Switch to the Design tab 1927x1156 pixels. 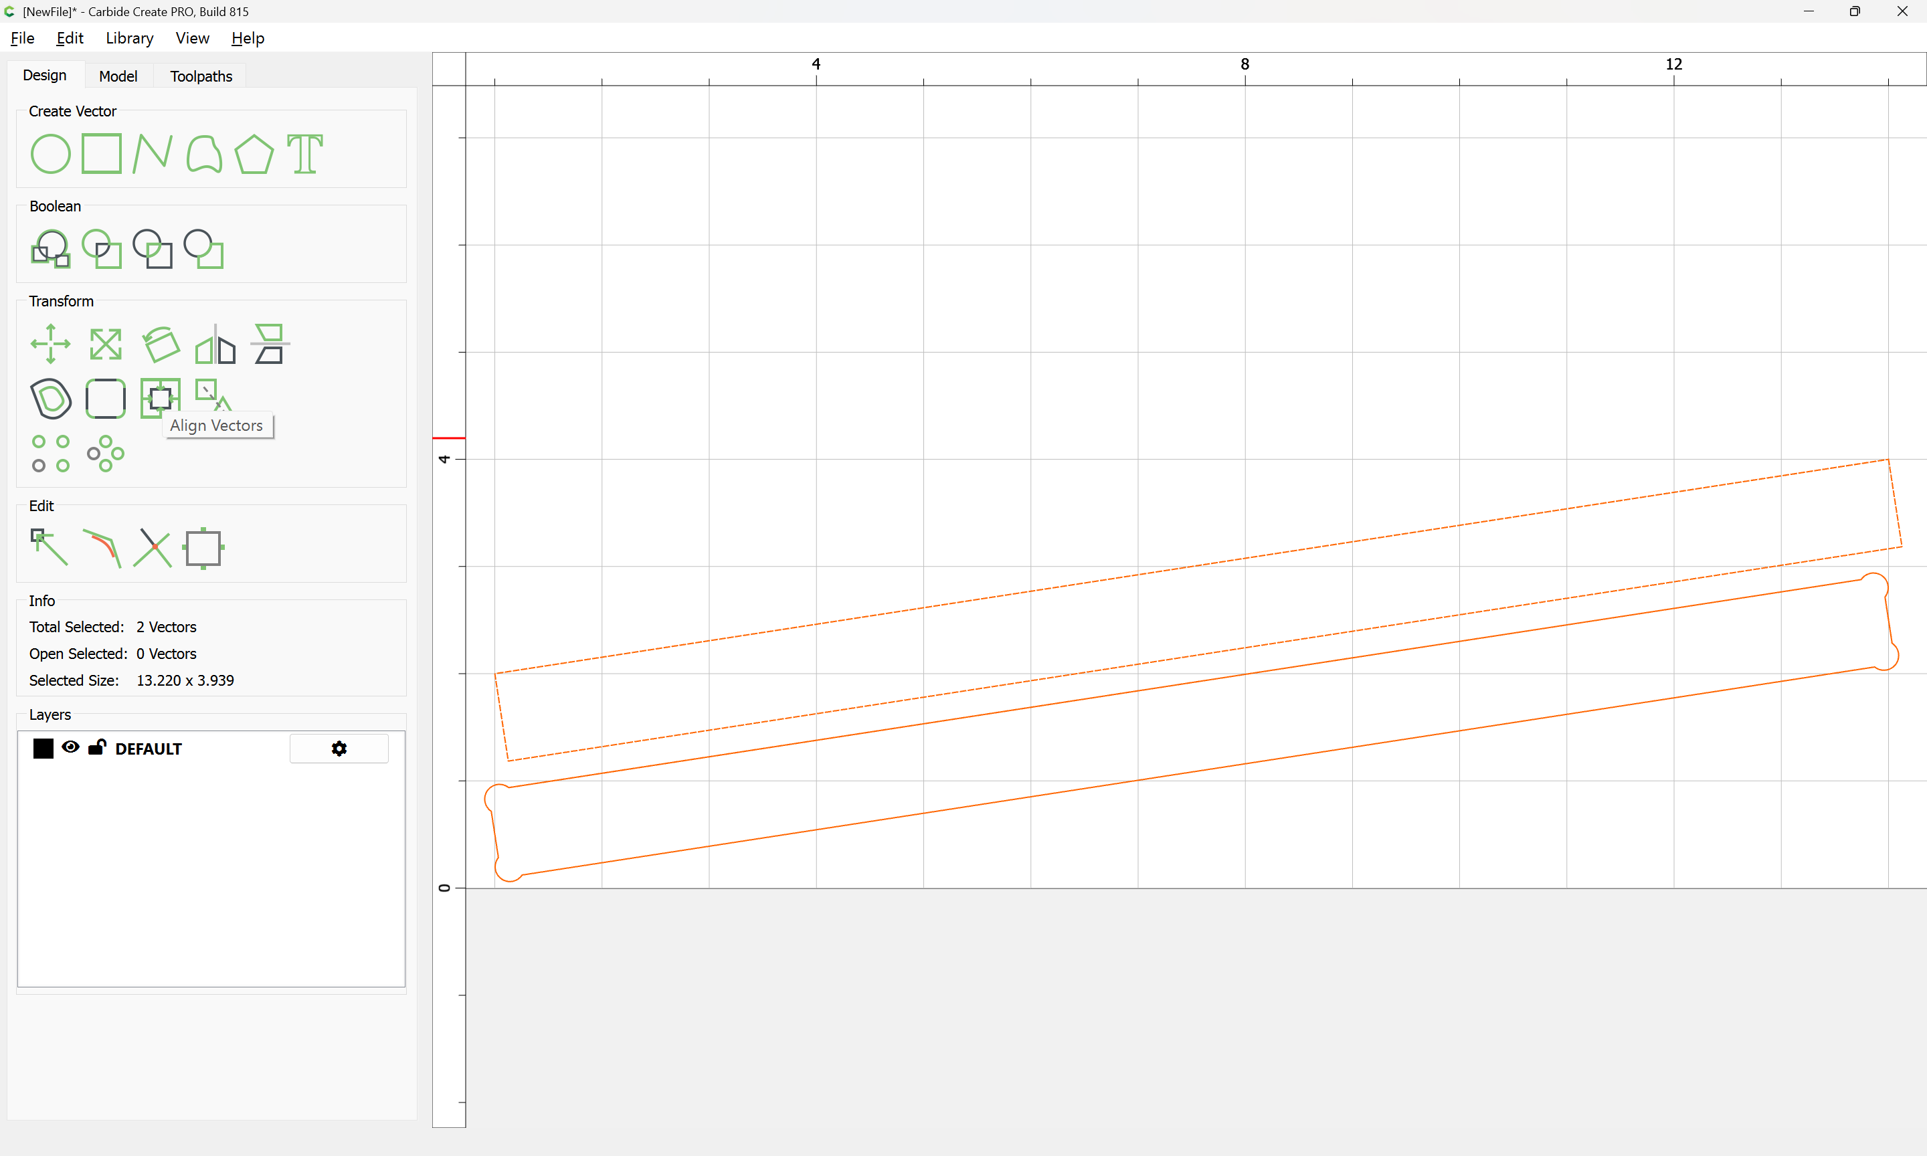(x=44, y=75)
